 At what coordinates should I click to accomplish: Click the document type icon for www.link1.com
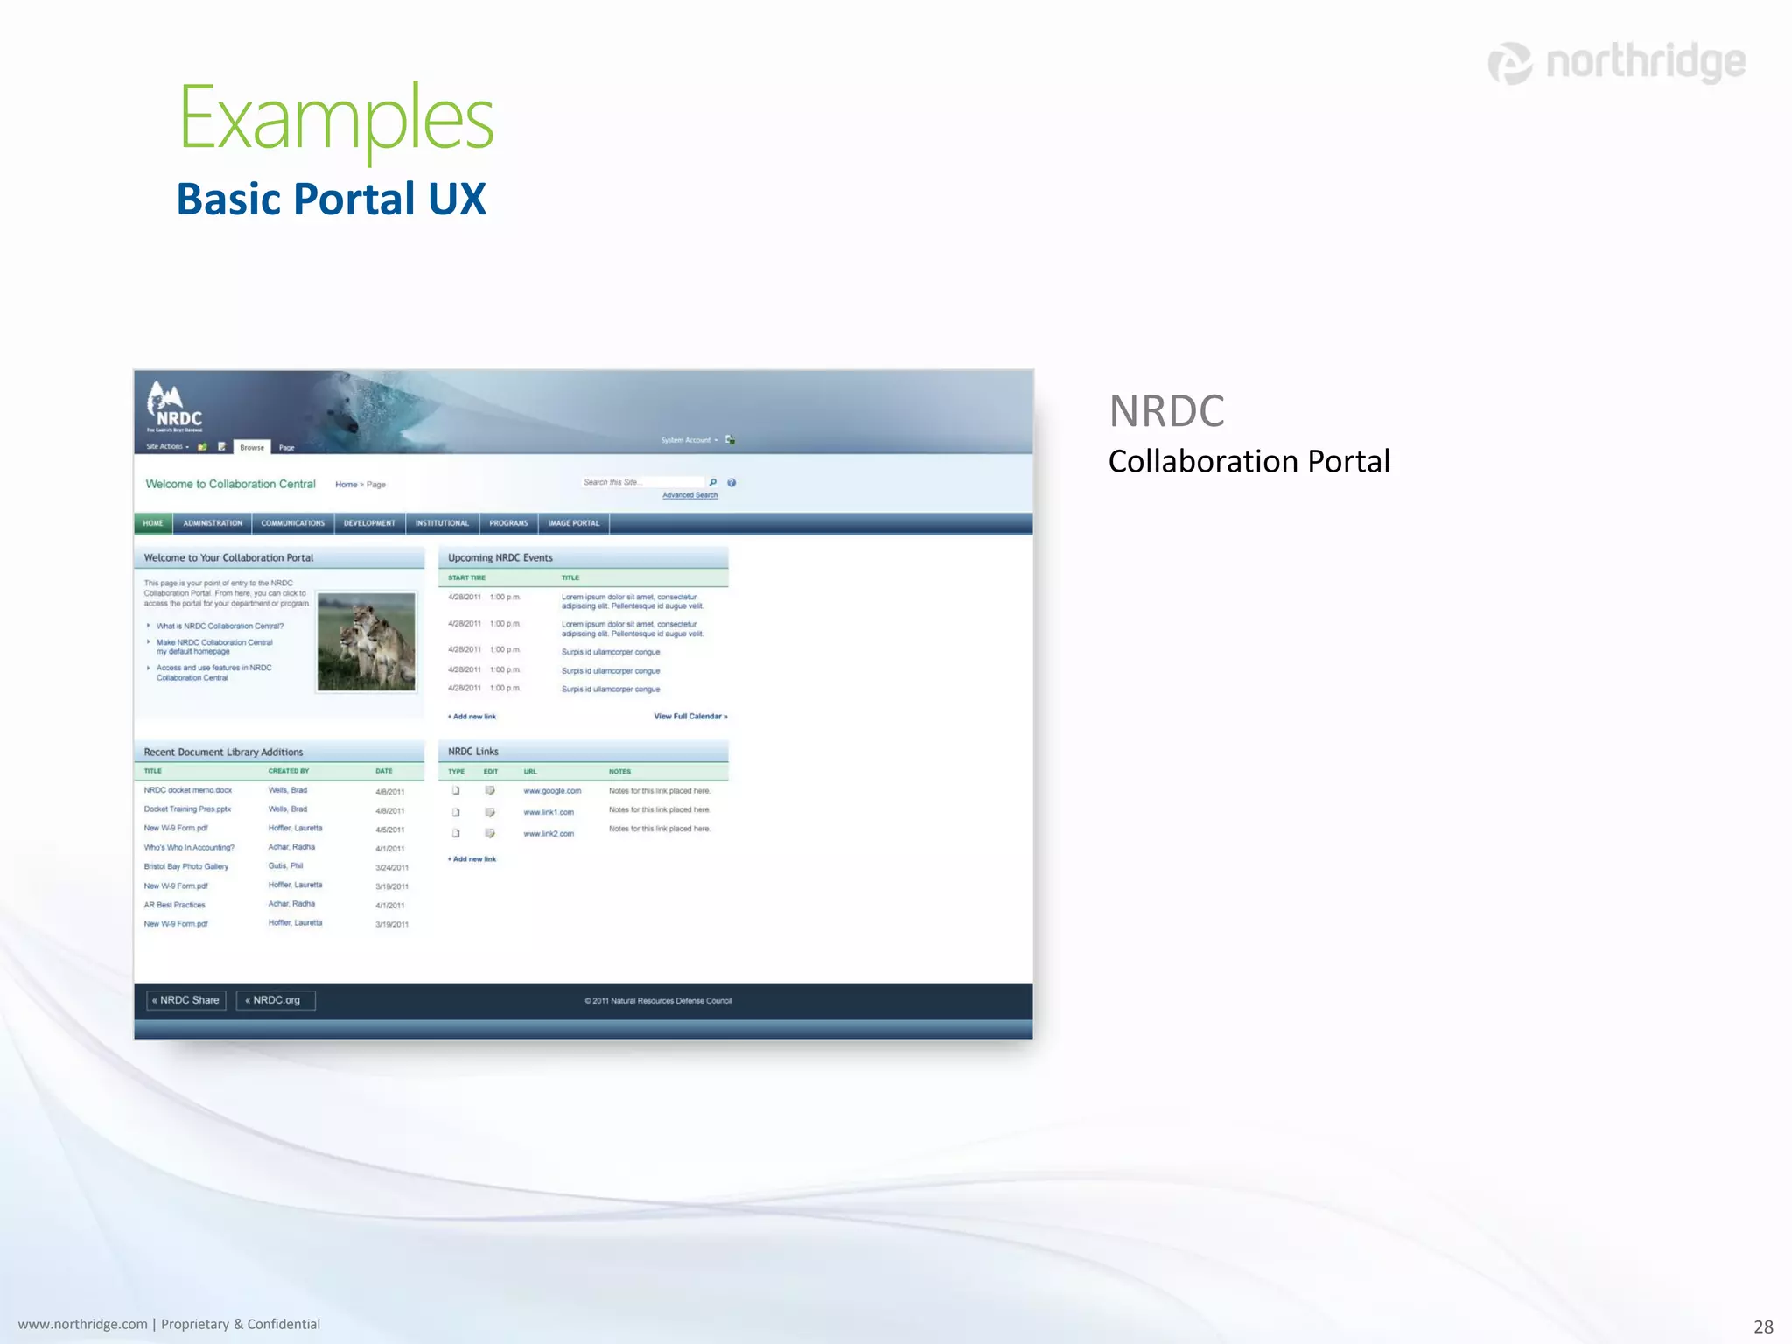(456, 812)
